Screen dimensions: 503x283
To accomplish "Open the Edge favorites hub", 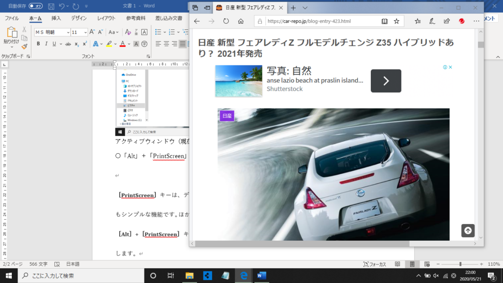I will pyautogui.click(x=418, y=21).
